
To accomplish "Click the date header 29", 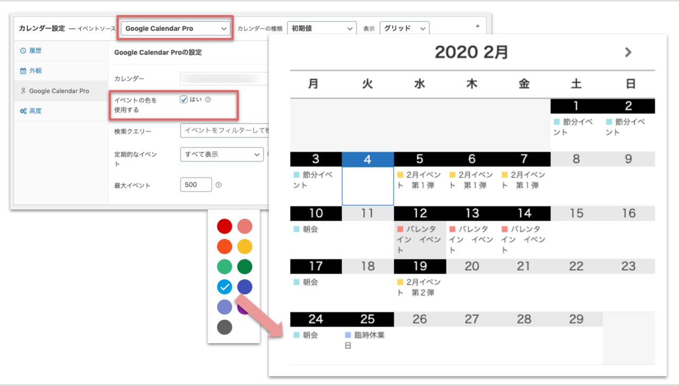I will point(576,319).
